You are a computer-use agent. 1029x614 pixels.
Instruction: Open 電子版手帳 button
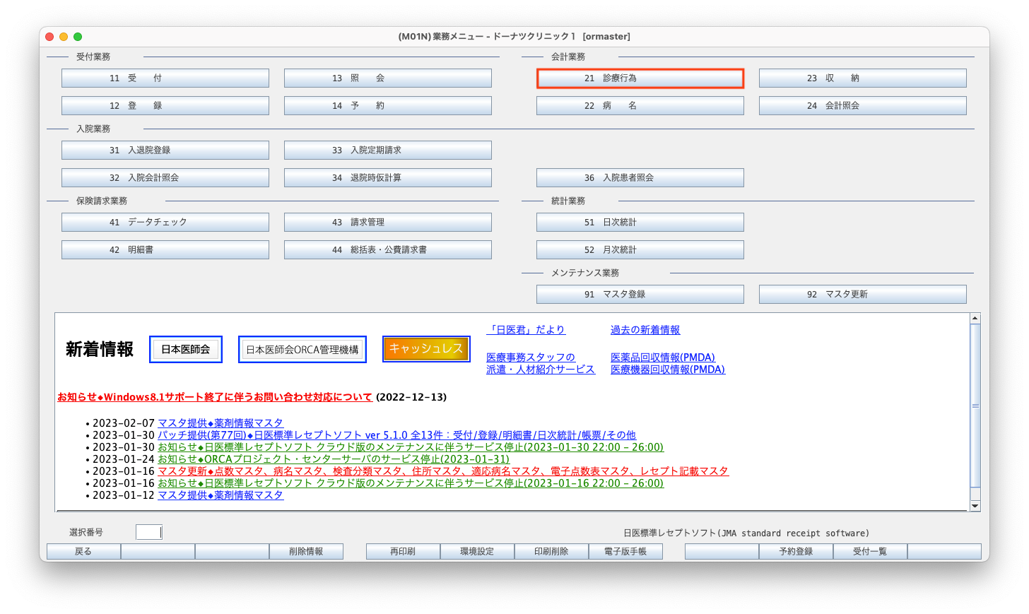coord(625,552)
